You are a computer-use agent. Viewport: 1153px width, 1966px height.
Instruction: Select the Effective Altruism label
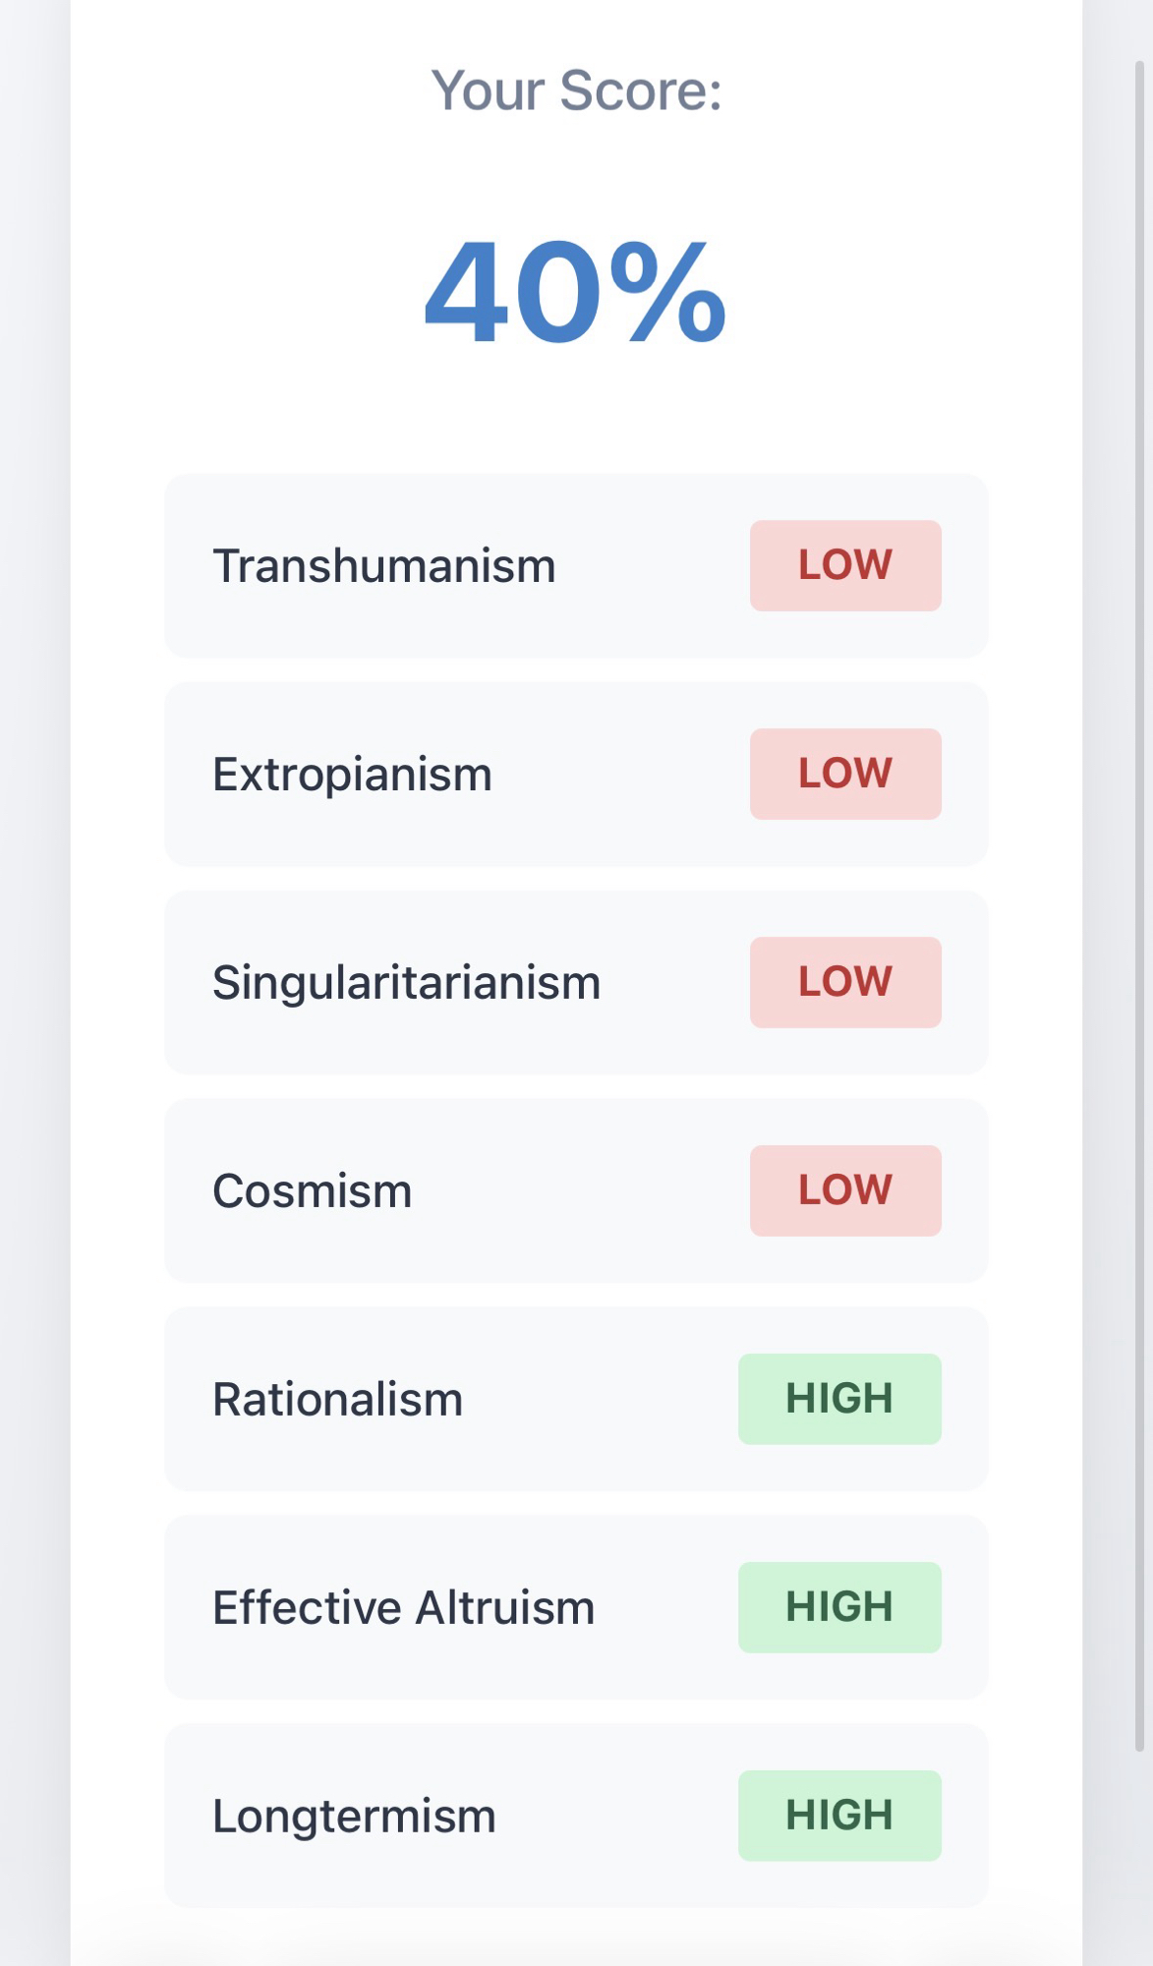coord(403,1608)
